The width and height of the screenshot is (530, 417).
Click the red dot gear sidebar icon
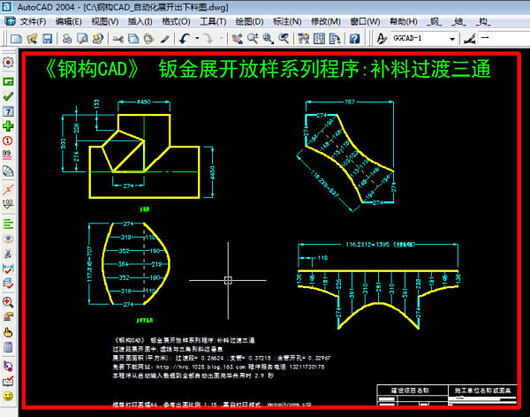pyautogui.click(x=8, y=63)
